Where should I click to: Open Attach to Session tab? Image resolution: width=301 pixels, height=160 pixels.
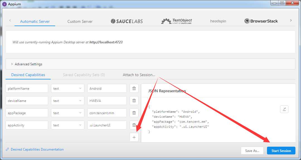click(x=139, y=75)
